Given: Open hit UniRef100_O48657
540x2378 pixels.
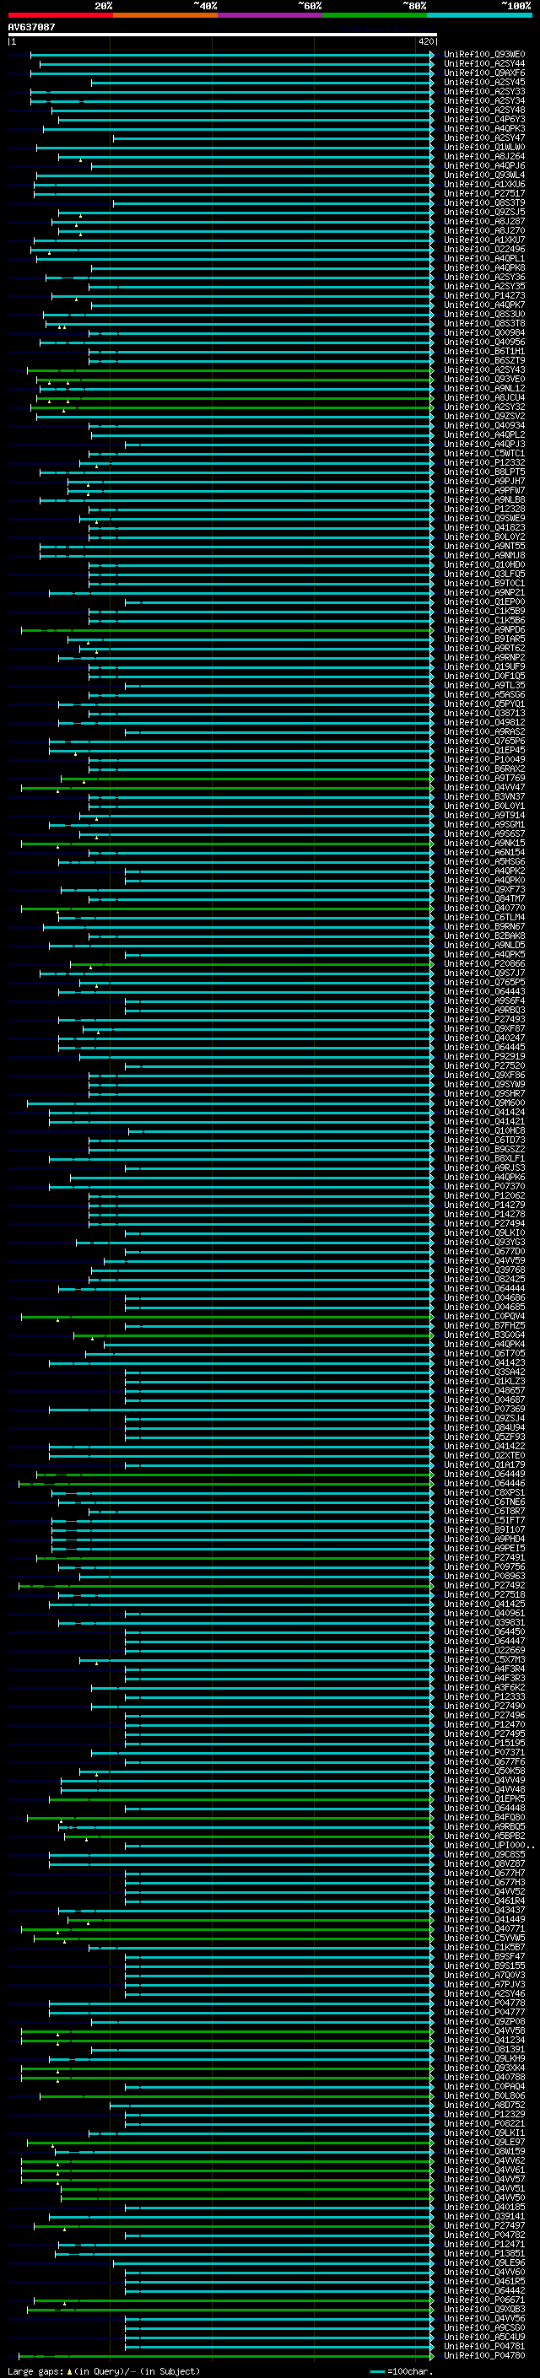Looking at the screenshot, I should pyautogui.click(x=483, y=1391).
